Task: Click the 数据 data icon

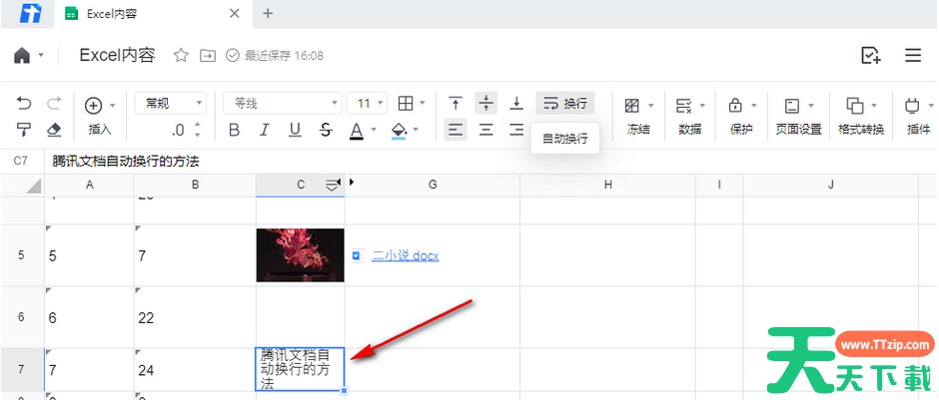Action: [x=684, y=106]
